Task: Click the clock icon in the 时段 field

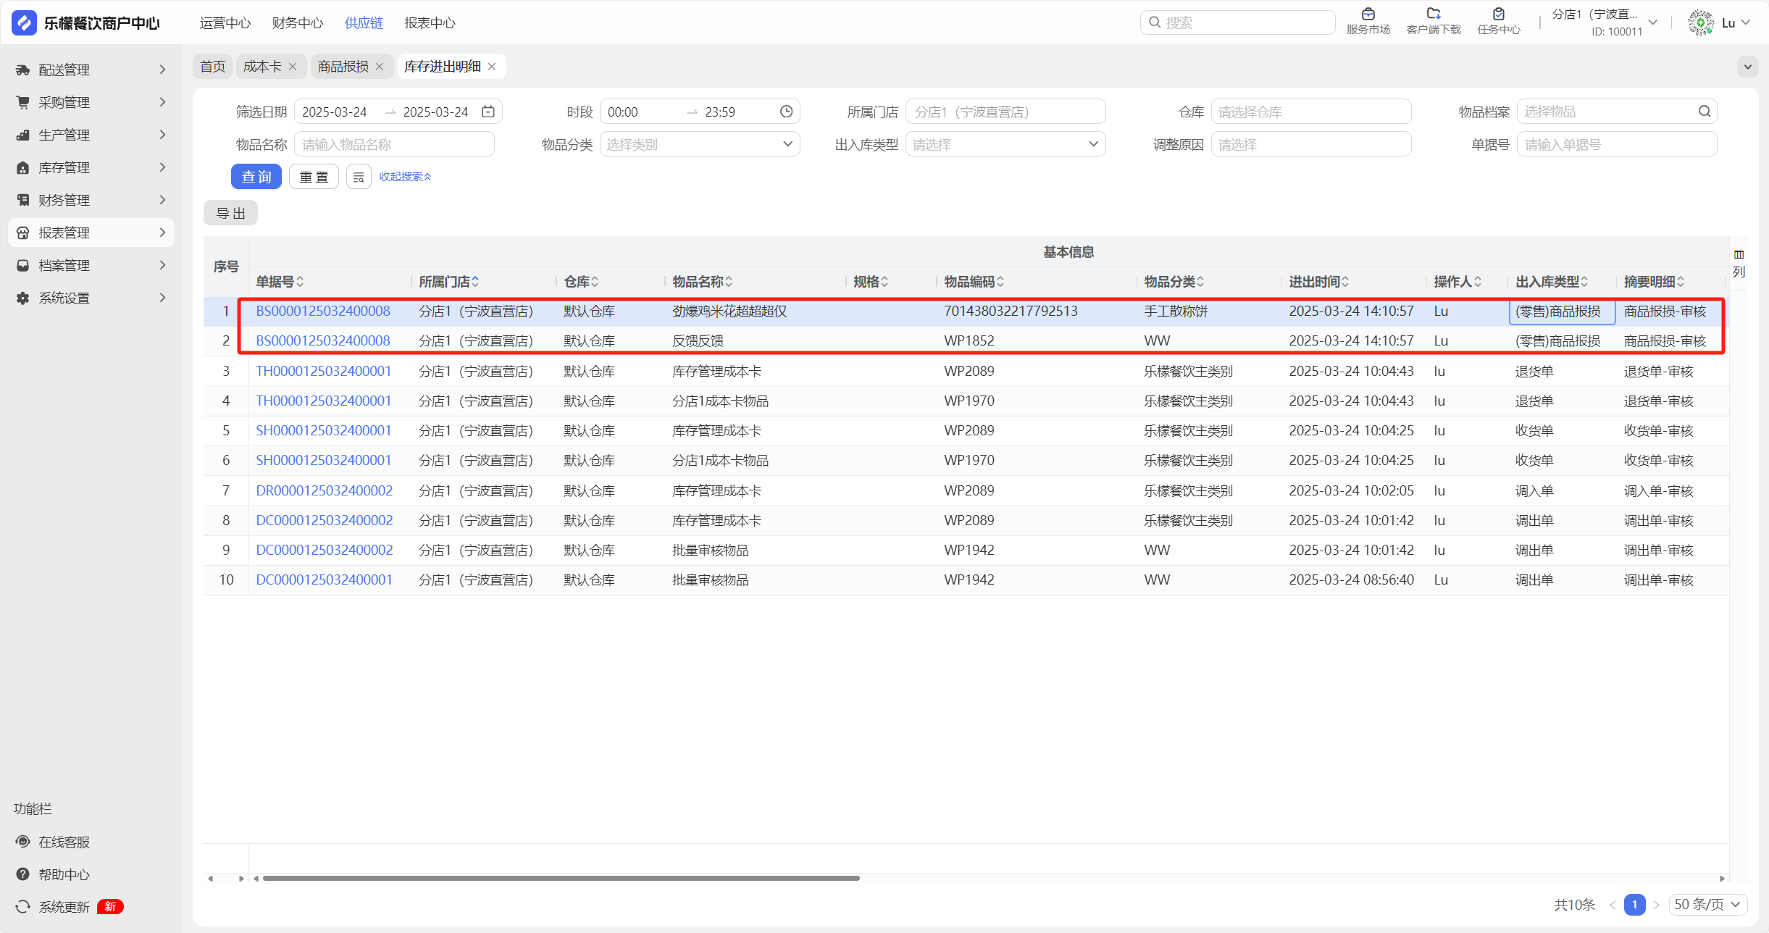Action: [x=786, y=112]
